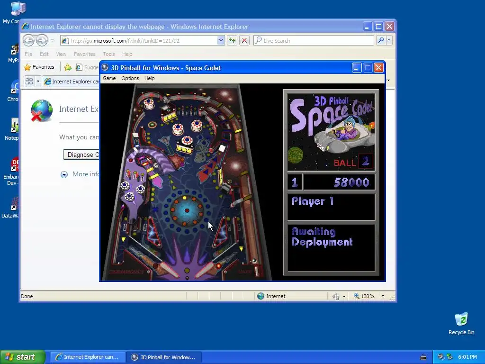
Task: Expand the zoom level dropdown arrow
Action: pyautogui.click(x=383, y=296)
